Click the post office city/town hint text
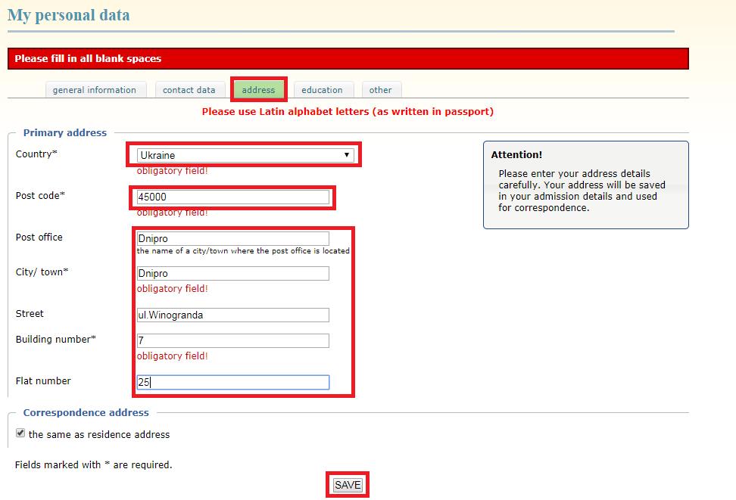 (243, 251)
